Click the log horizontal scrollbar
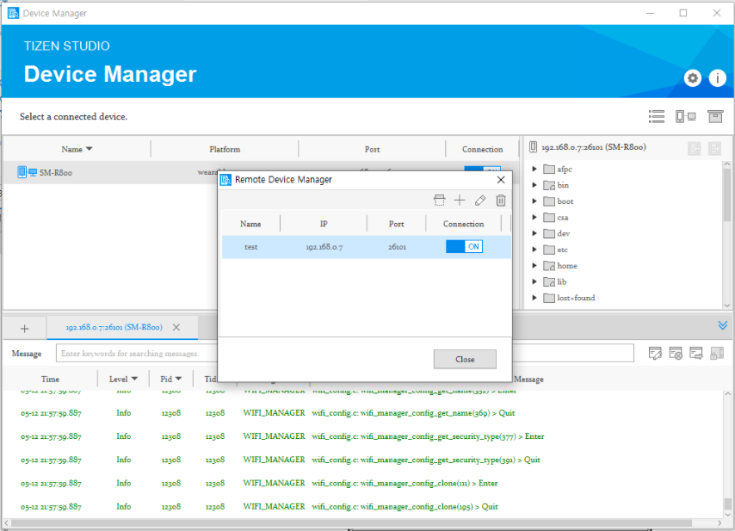 pyautogui.click(x=351, y=522)
